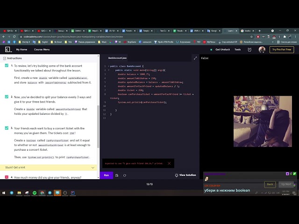This screenshot has height=224, width=299.
Task: Open the Be Smart bookmarks folder
Action: (57, 42)
